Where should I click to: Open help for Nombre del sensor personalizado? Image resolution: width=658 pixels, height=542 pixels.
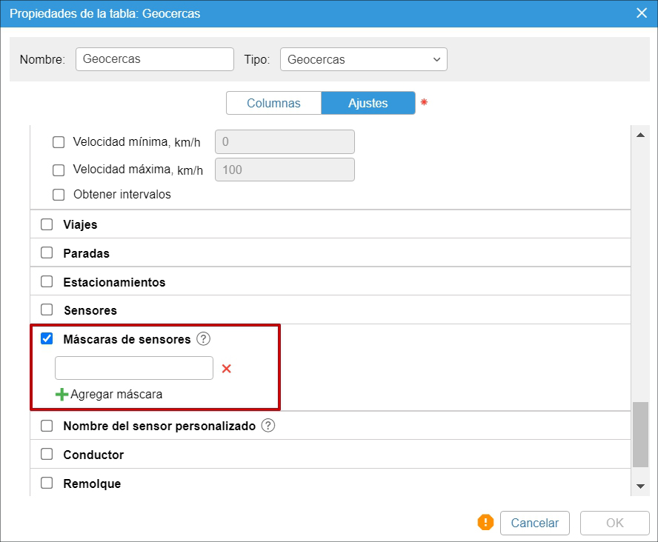(x=268, y=426)
